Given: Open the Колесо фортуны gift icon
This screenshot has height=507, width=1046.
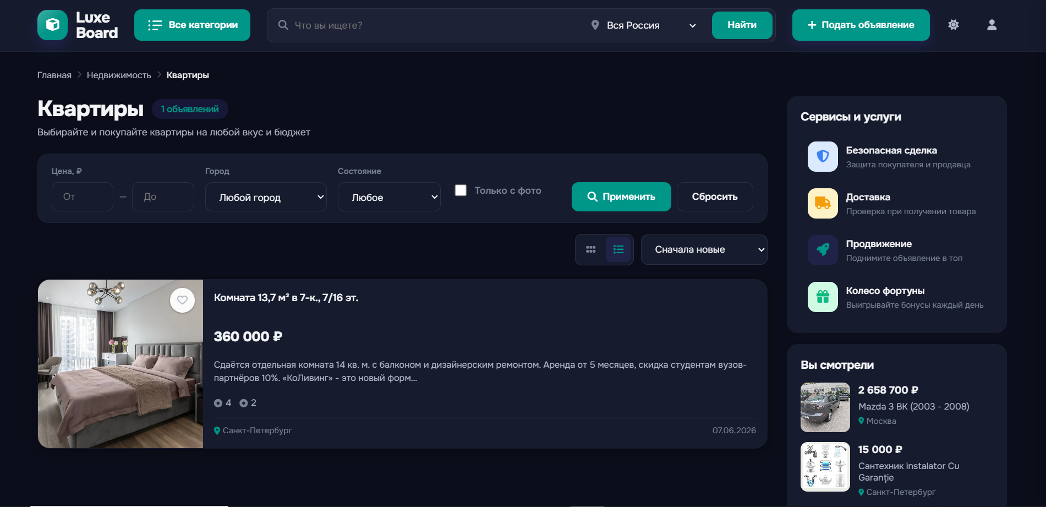Looking at the screenshot, I should pos(823,297).
